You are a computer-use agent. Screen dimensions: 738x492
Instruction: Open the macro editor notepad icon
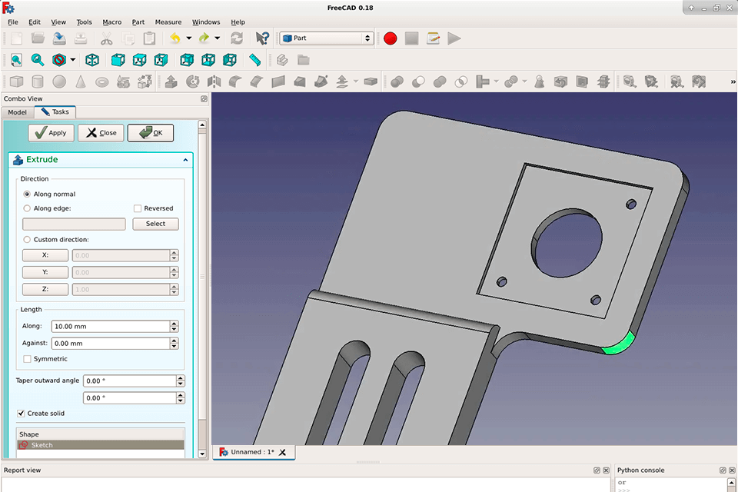[x=434, y=38]
